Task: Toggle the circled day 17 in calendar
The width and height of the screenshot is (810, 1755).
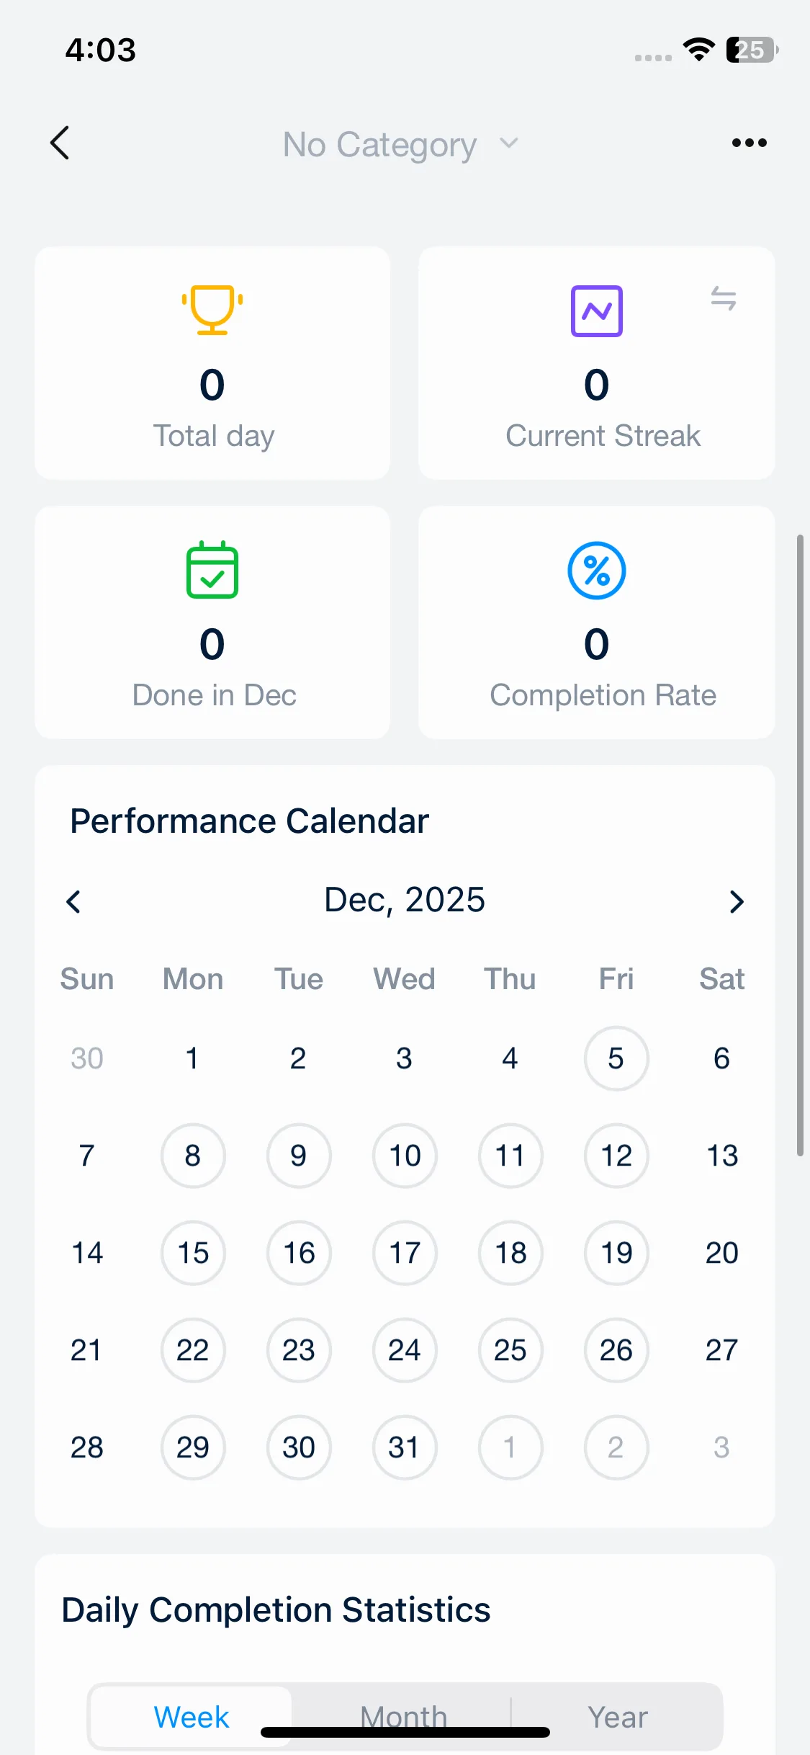Action: (405, 1253)
